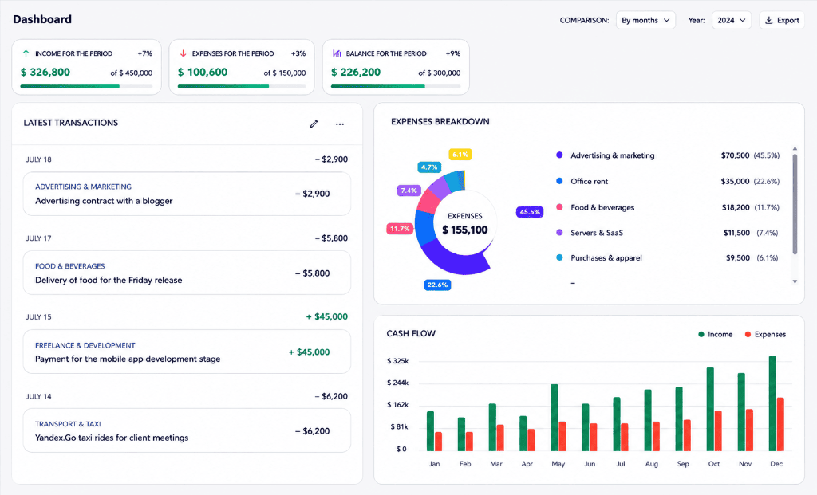Click the Food & Beverages category link

click(x=70, y=266)
